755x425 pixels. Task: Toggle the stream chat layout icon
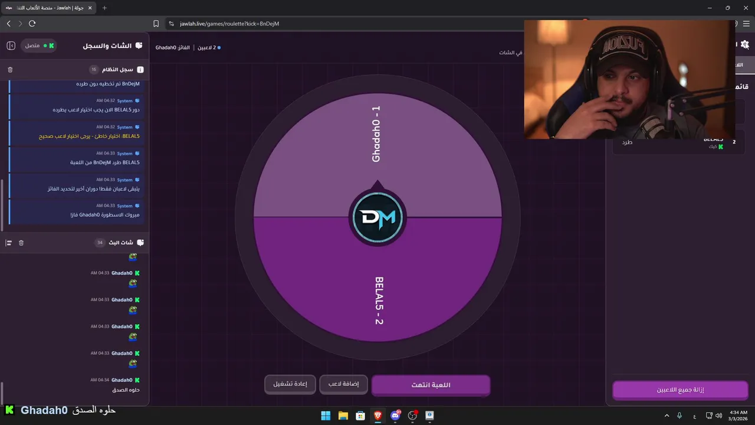pyautogui.click(x=9, y=243)
